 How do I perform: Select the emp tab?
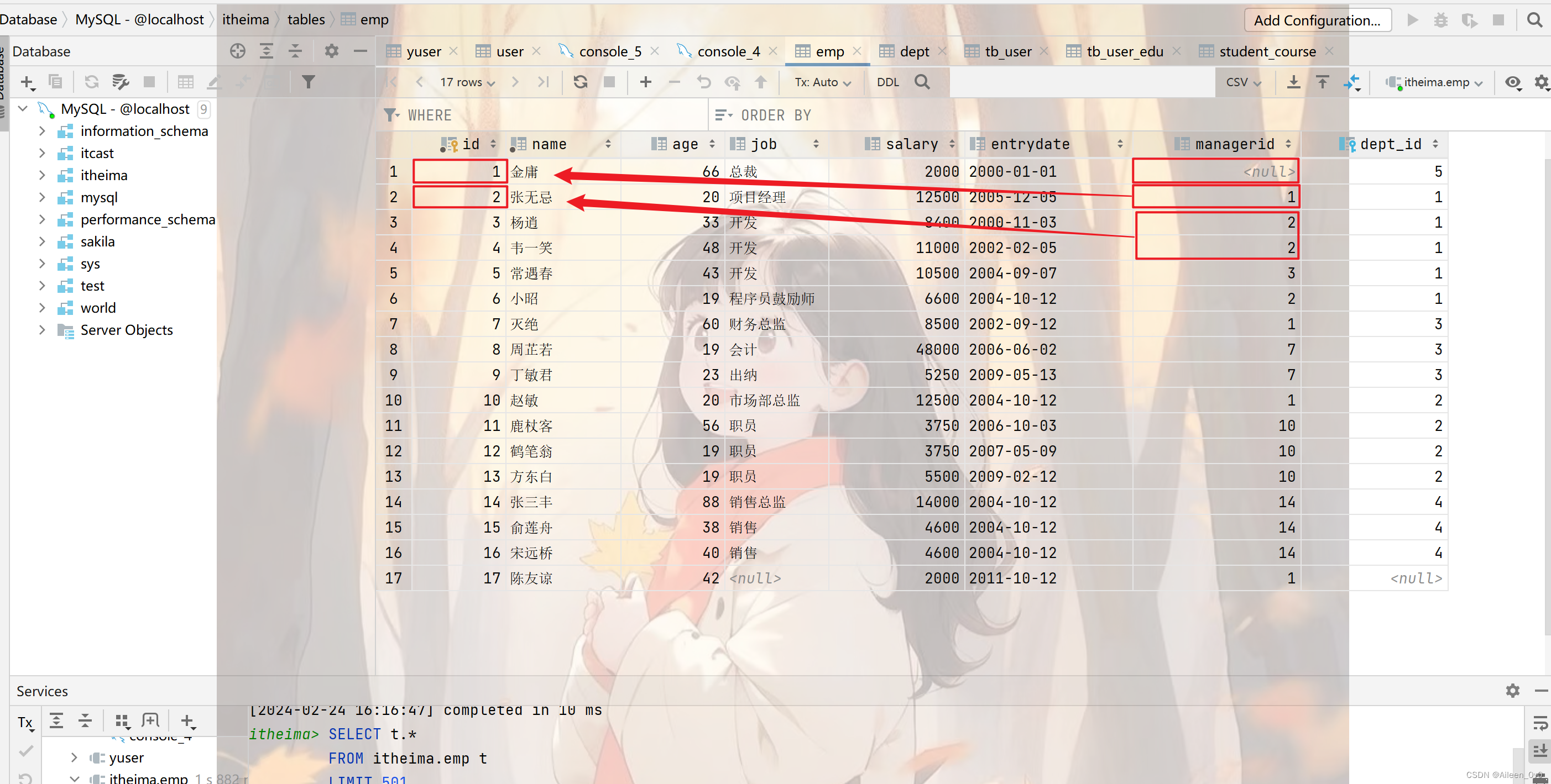click(819, 51)
